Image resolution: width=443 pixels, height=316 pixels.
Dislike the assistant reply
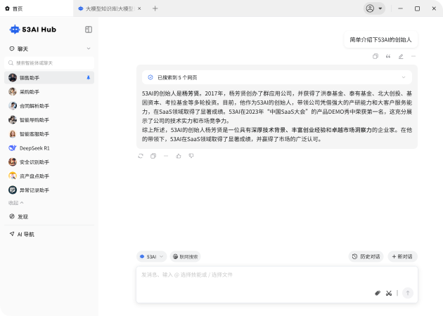click(191, 156)
